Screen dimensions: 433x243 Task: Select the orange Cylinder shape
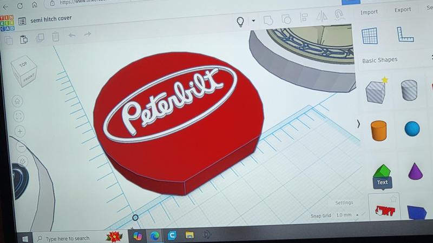(x=378, y=131)
